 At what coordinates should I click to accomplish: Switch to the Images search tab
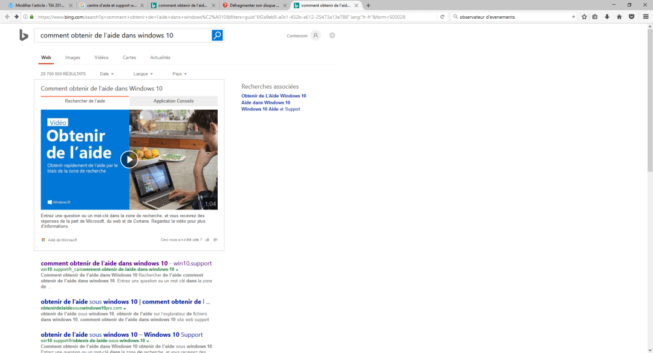coord(73,57)
